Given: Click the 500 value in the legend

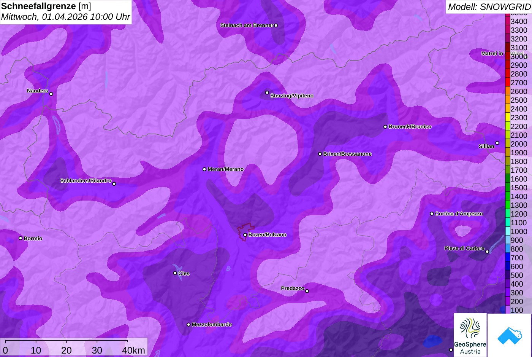Looking at the screenshot, I should 517,275.
